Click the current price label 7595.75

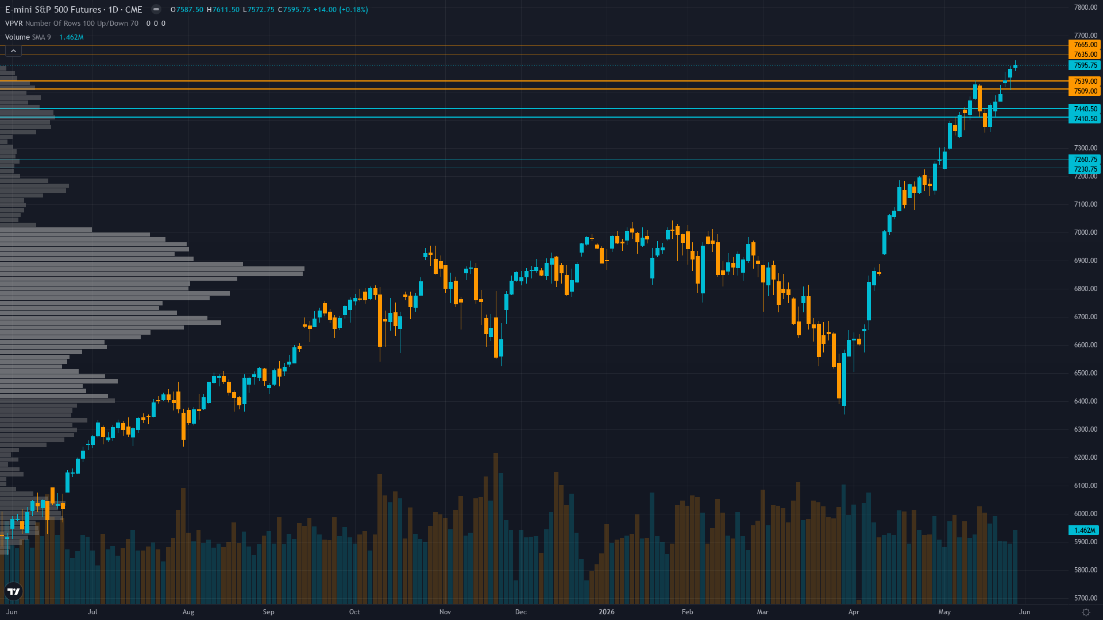click(1084, 65)
